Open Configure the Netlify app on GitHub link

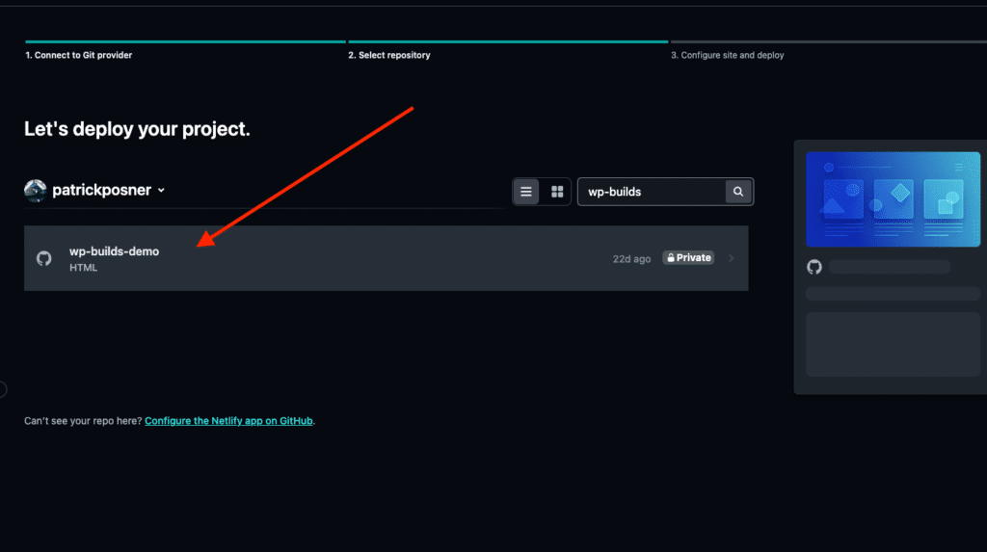[228, 420]
